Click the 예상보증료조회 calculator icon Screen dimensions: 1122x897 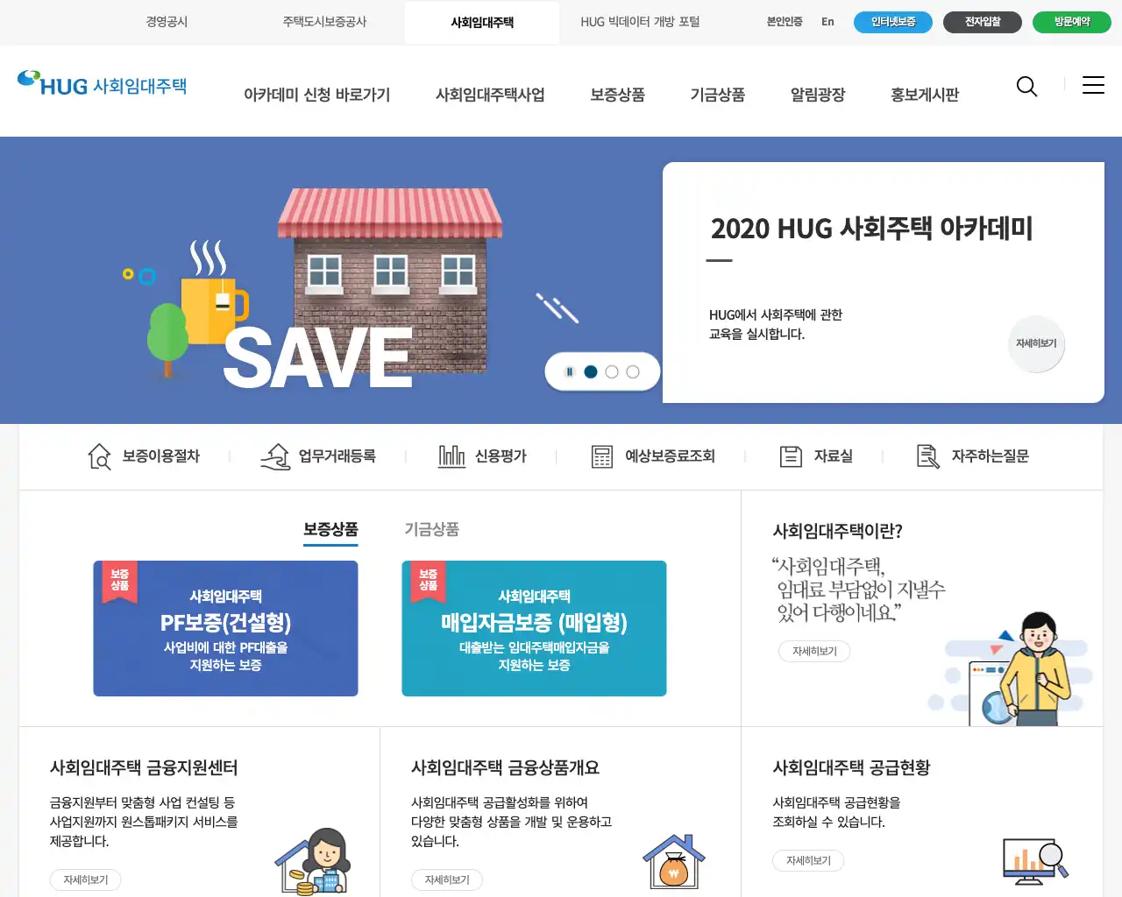[x=602, y=456]
